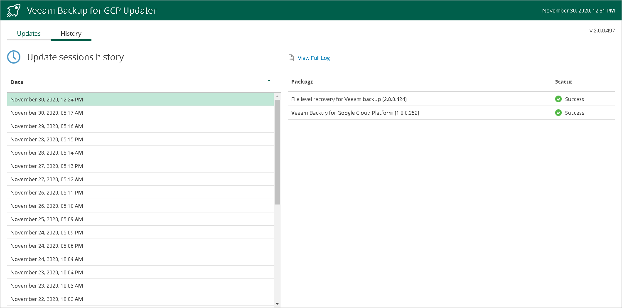622x308 pixels.
Task: Select session November 29, 2020, 05:16 AM
Action: 140,126
